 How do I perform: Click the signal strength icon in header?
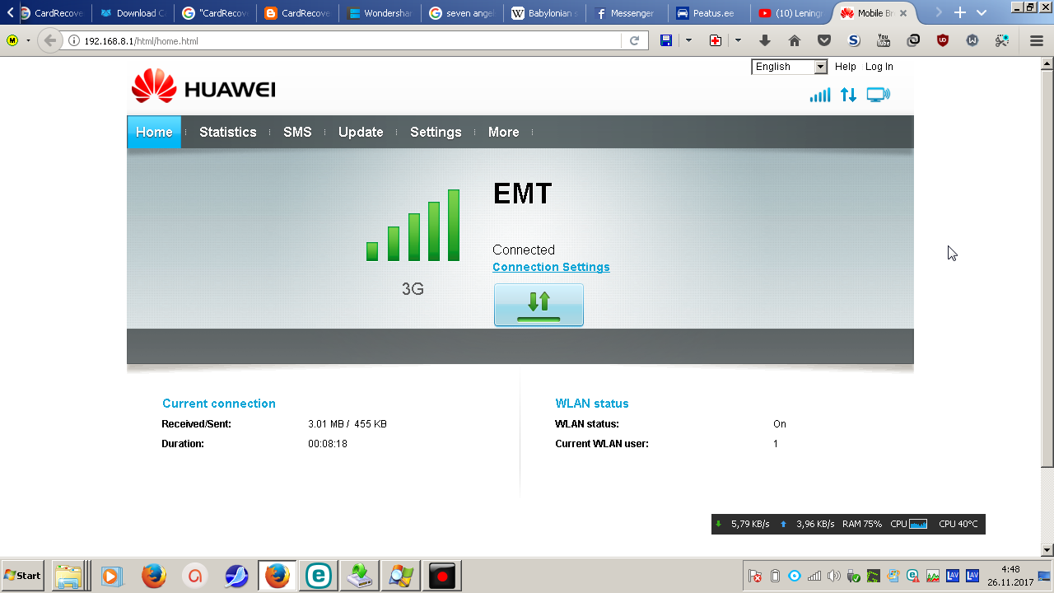[820, 95]
